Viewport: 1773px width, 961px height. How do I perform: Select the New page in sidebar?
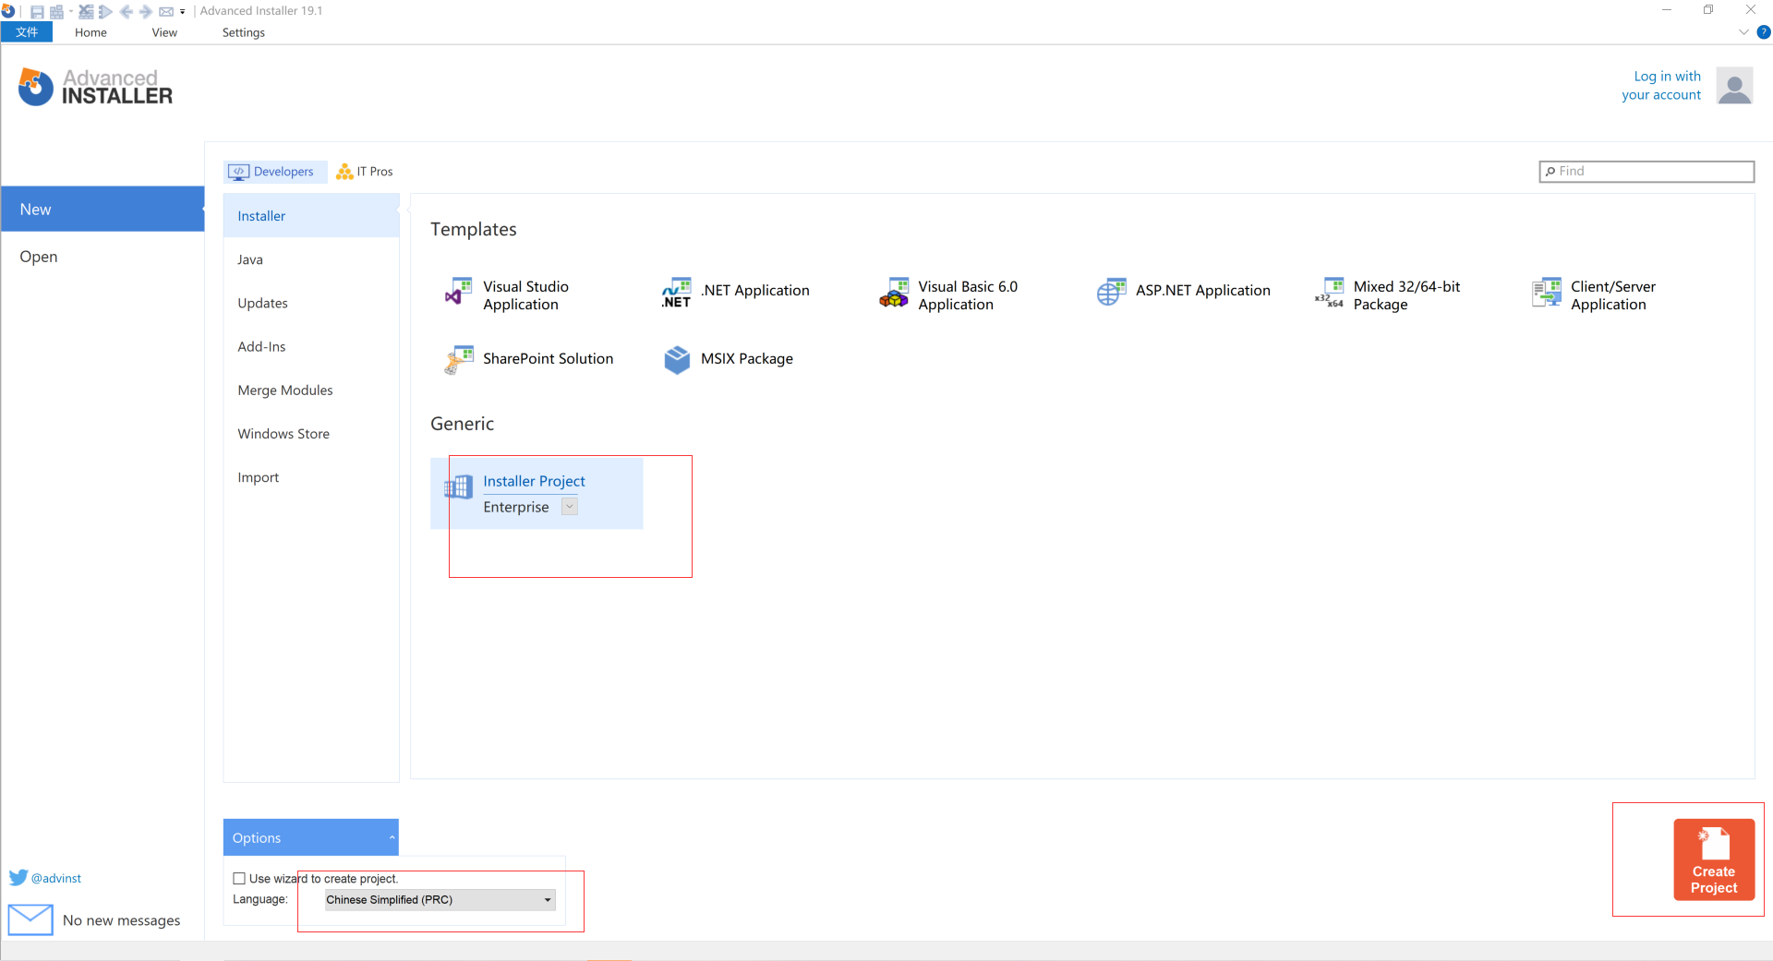pyautogui.click(x=103, y=210)
